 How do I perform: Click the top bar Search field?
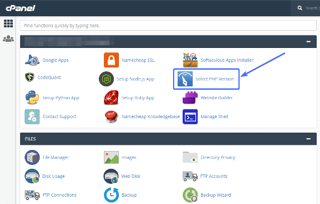(312, 8)
